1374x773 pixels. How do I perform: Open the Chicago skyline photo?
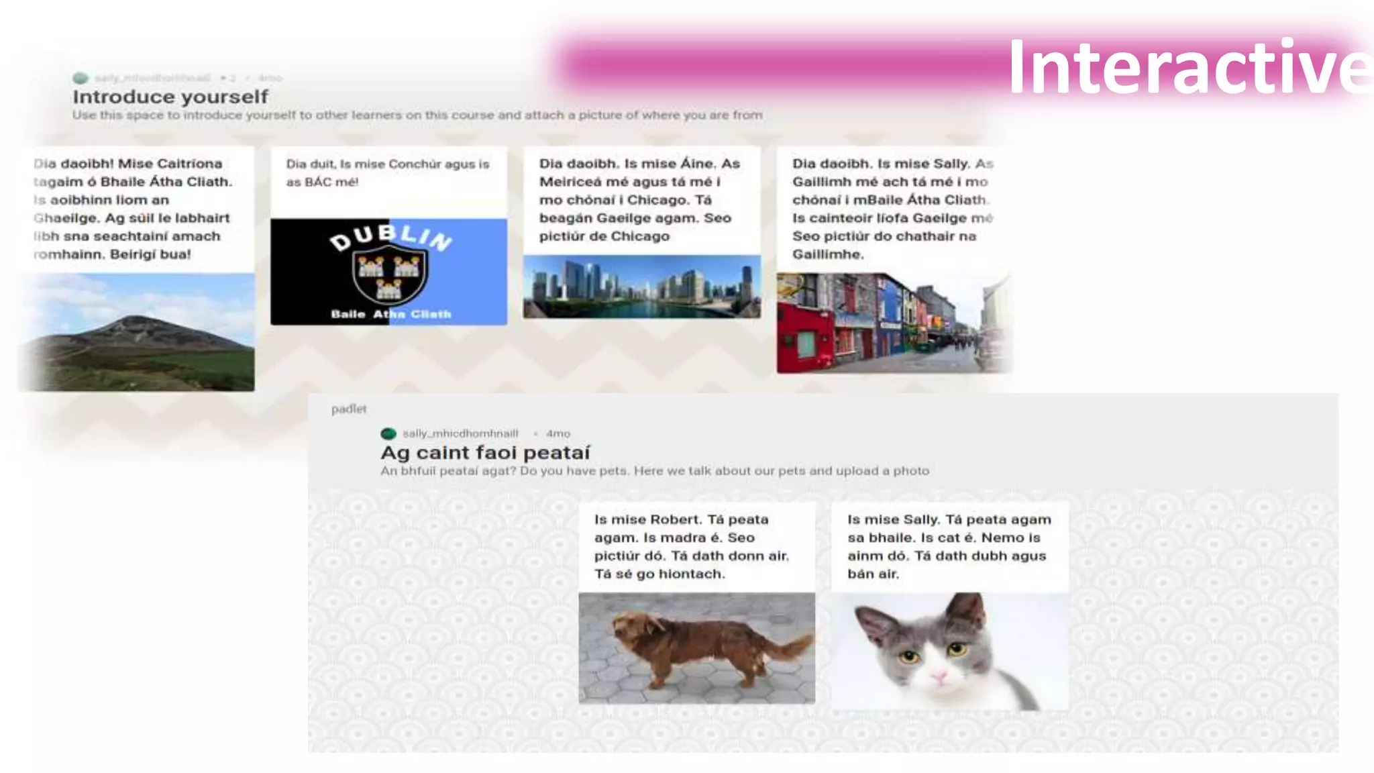pos(641,286)
